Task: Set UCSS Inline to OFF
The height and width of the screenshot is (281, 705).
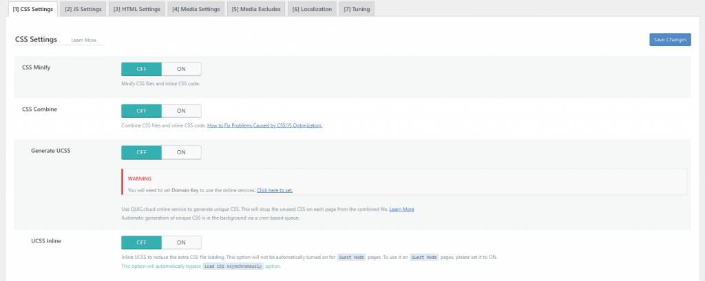Action: click(141, 242)
